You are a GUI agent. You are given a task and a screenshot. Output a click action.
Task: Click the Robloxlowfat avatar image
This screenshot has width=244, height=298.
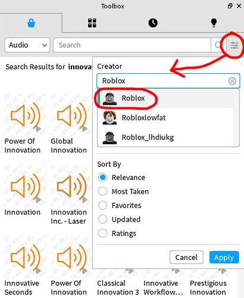click(x=110, y=117)
